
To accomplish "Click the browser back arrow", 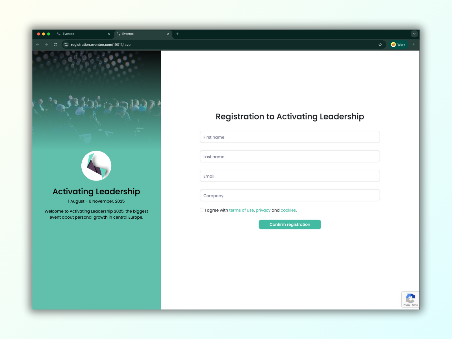I will [37, 45].
